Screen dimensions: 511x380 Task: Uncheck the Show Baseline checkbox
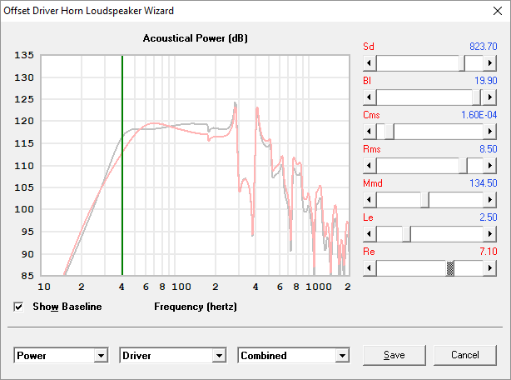click(x=18, y=307)
